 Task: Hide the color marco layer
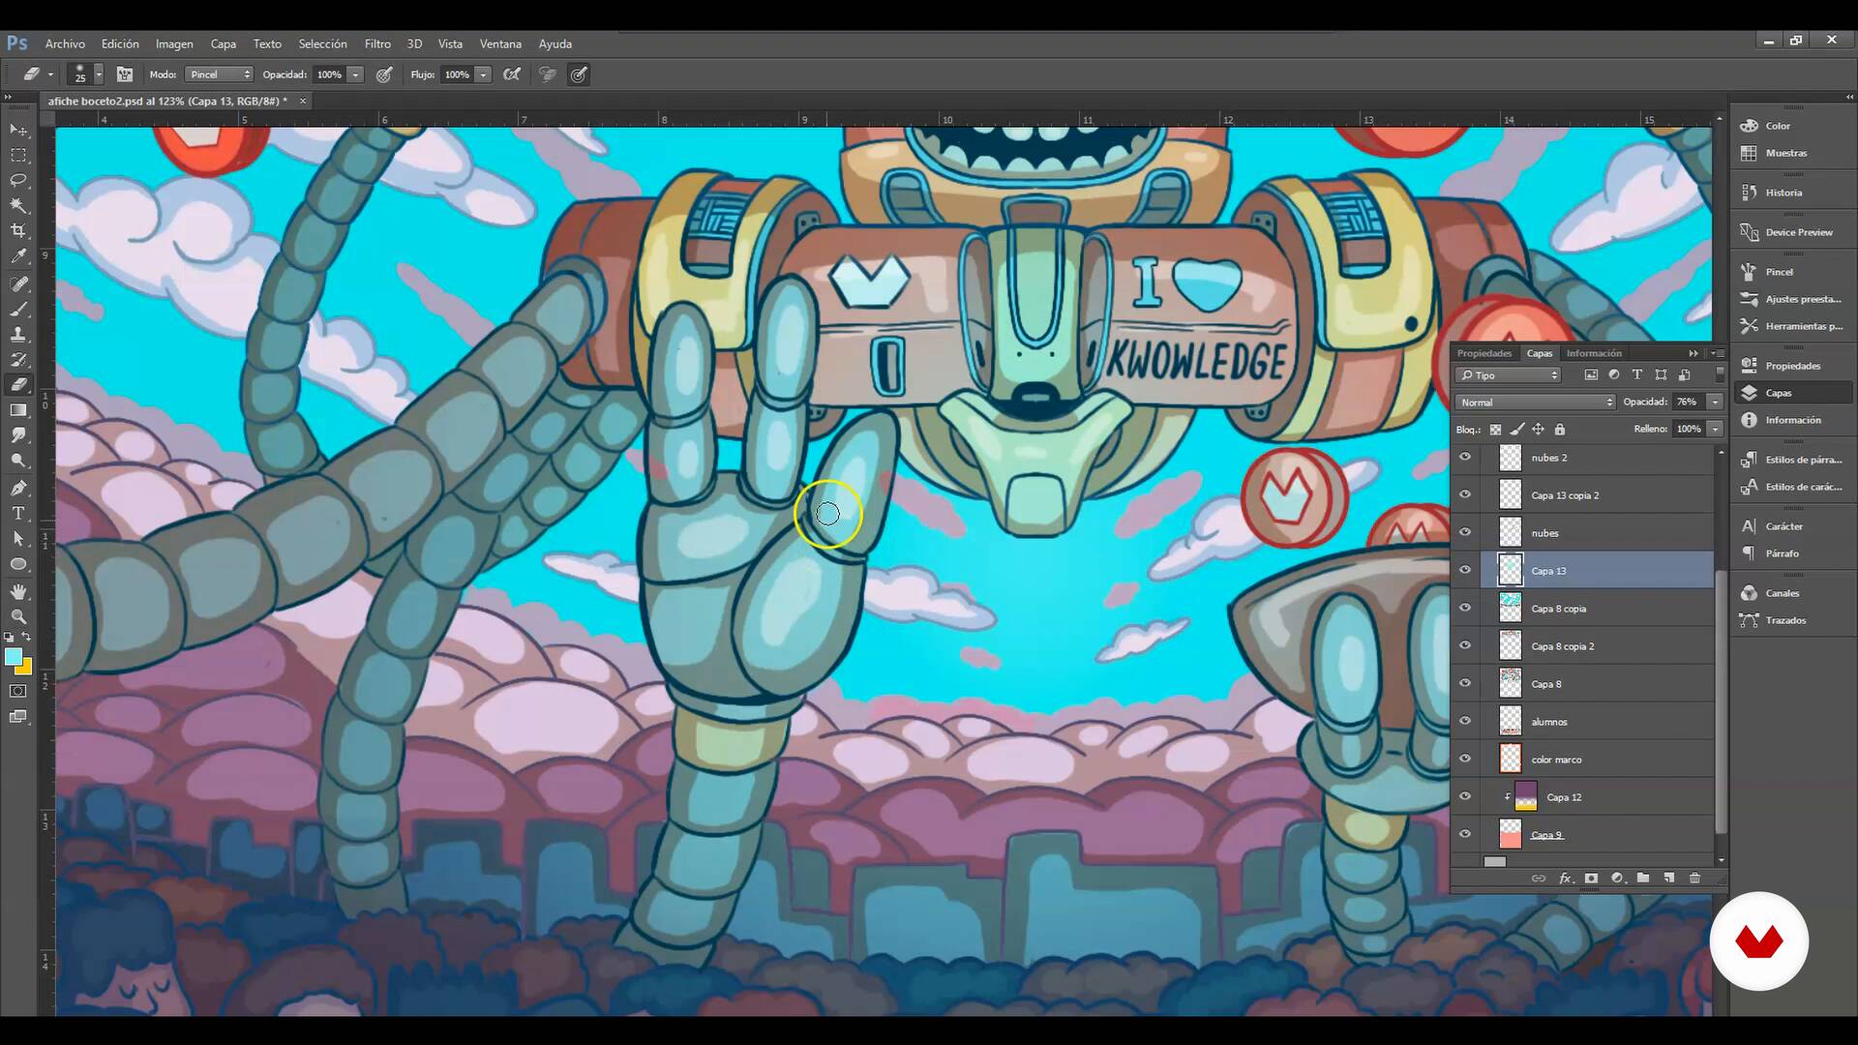[x=1465, y=759]
